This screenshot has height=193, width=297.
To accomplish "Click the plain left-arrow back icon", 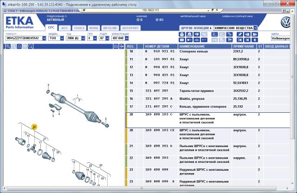I will (255, 40).
